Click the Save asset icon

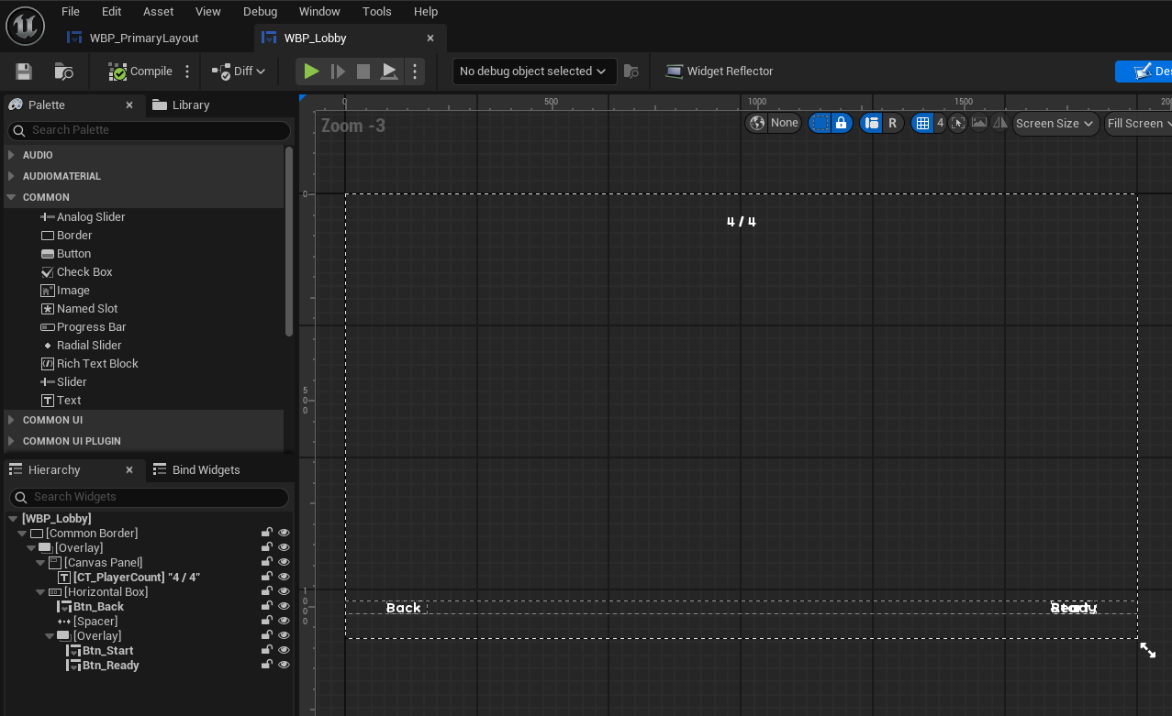pos(24,72)
